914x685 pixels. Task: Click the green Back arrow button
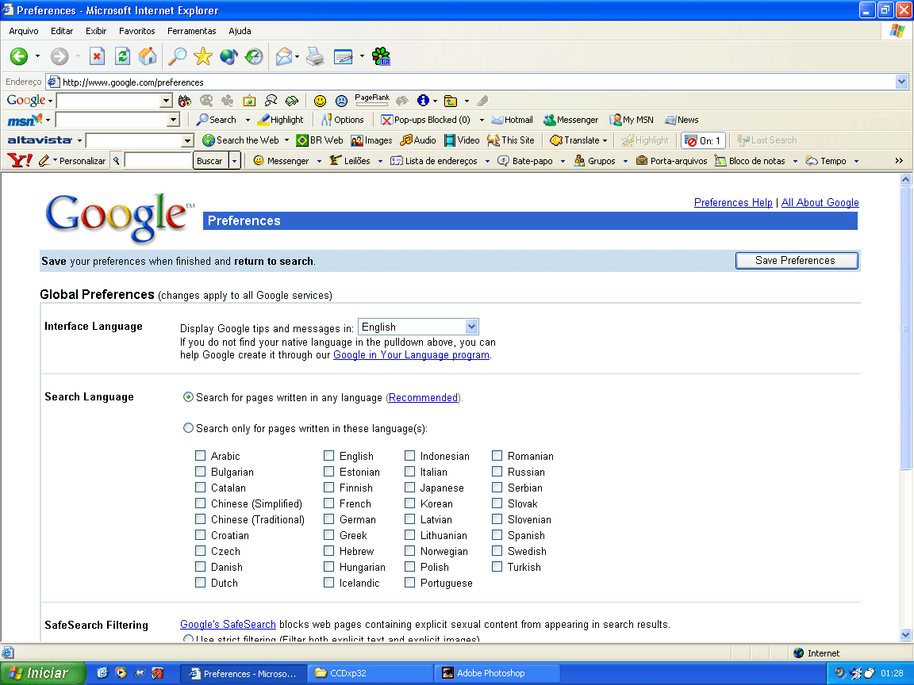pos(19,56)
